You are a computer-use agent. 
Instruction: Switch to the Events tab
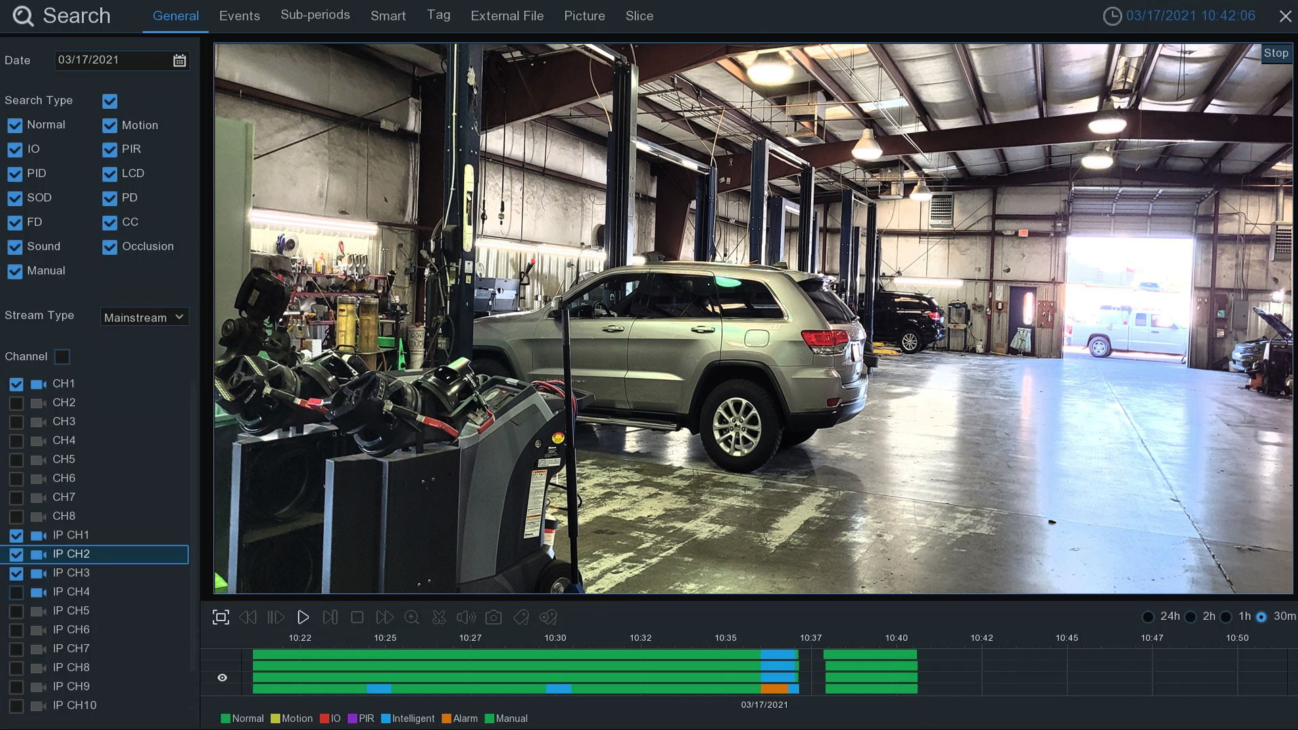239,16
